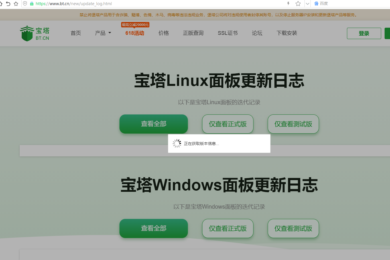Click the 以下是宝塔Linux面板的迭代记录 subtitle

219,102
